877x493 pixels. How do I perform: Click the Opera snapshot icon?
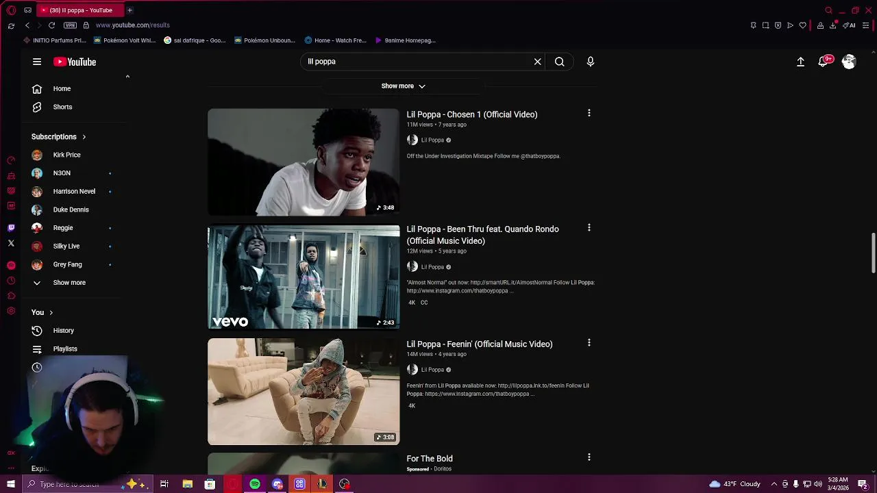[766, 25]
